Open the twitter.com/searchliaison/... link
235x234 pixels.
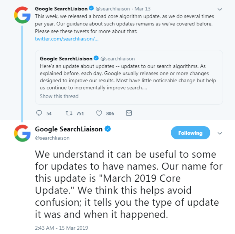click(x=67, y=38)
